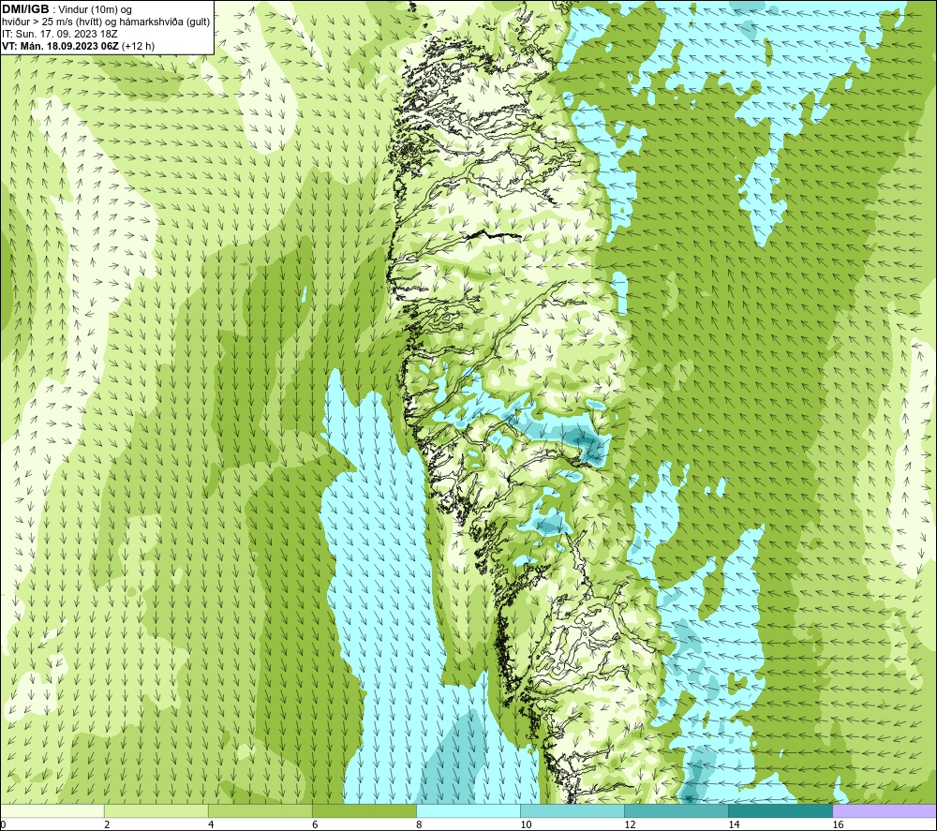
Task: Click the legend label '12'
Action: [x=630, y=825]
